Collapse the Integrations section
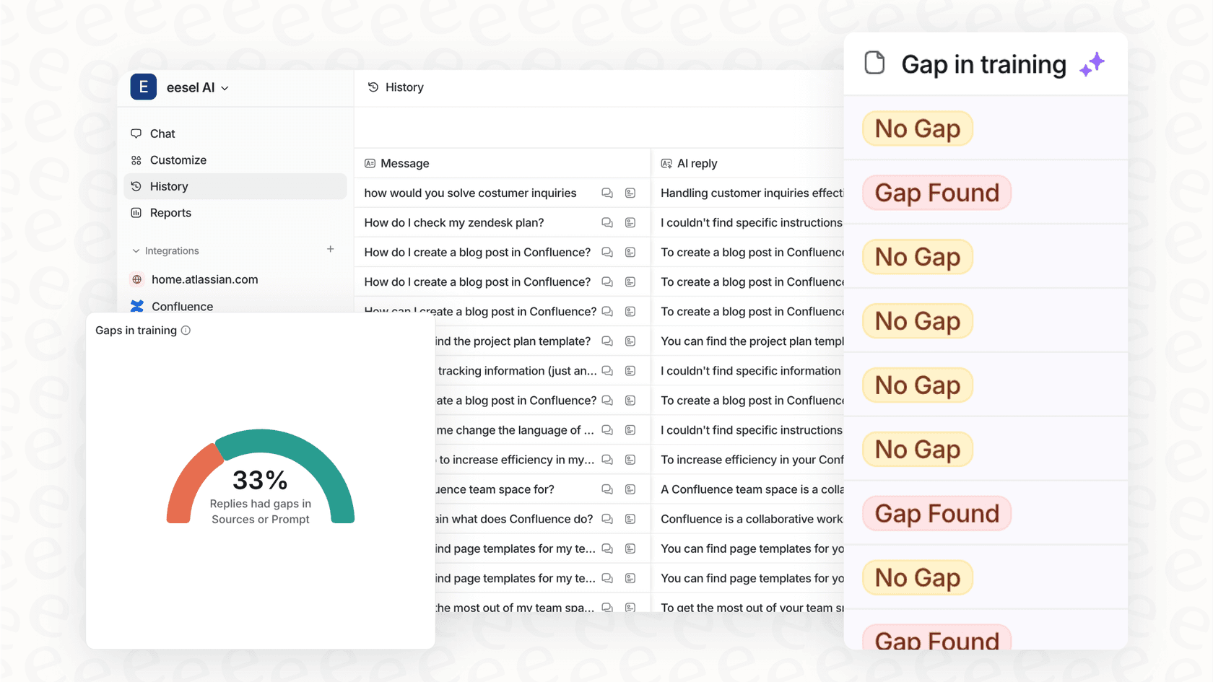 136,250
